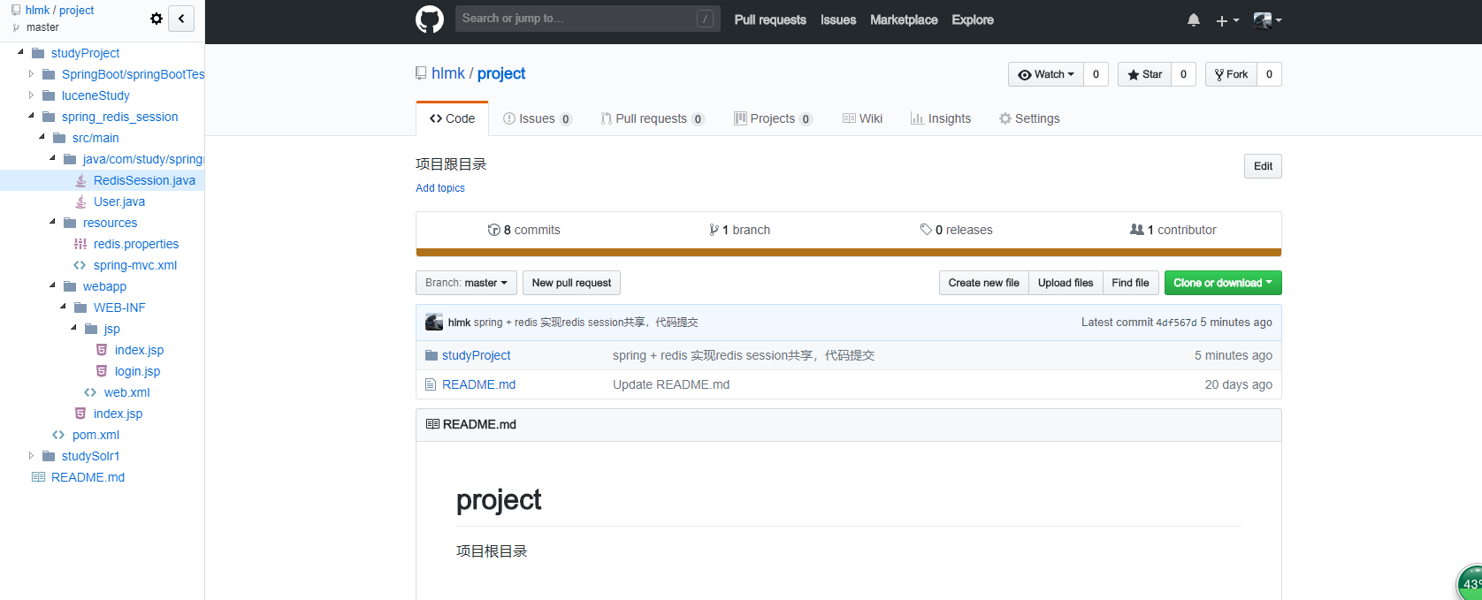The image size is (1482, 600).
Task: Expand Clone or download options
Action: point(1222,283)
